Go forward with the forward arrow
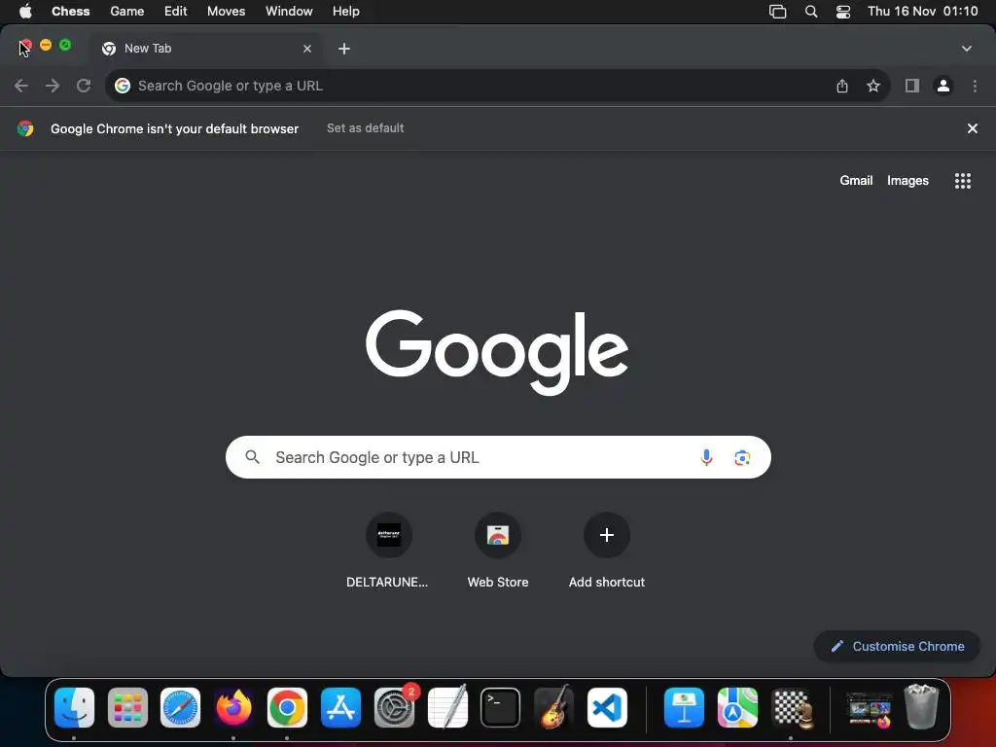This screenshot has width=996, height=747. tap(53, 86)
